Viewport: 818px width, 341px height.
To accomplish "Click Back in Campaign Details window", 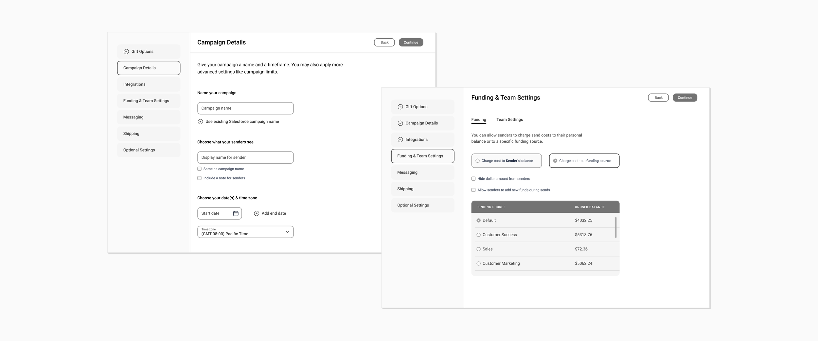I will point(384,43).
